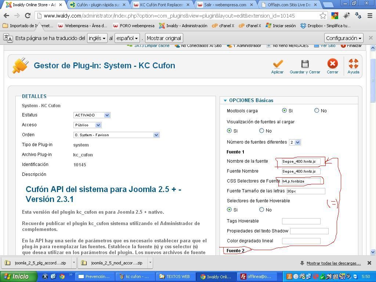Click the Mostrar original button
376x282 pixels.
pos(164,38)
